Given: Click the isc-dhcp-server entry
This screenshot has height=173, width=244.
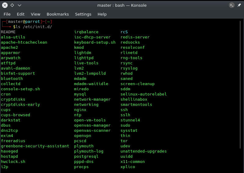Looking at the screenshot, I should pos(92,37).
